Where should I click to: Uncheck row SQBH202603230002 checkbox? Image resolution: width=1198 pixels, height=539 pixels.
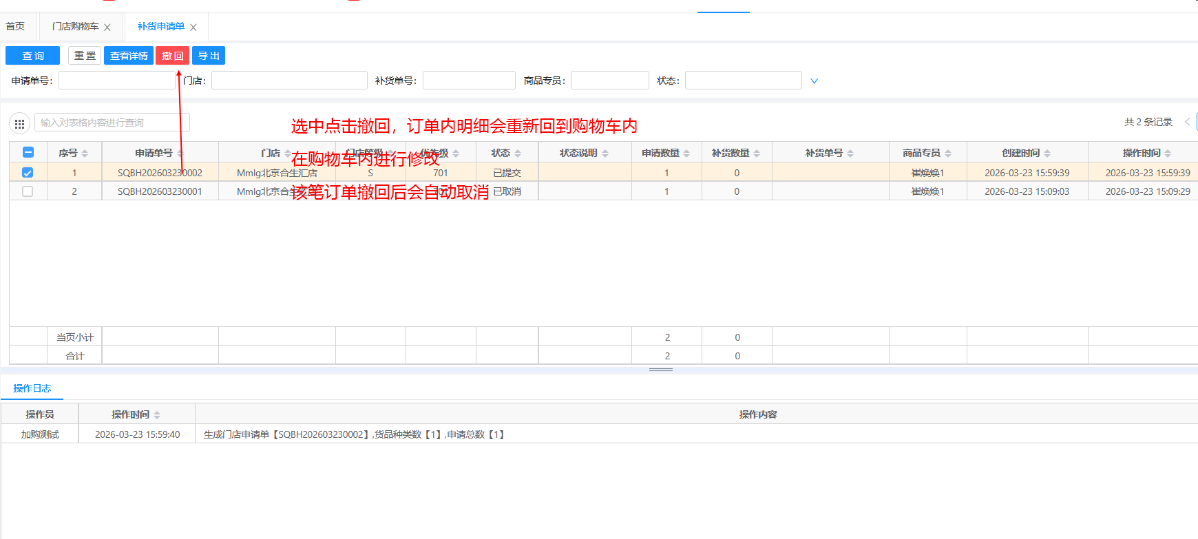[28, 173]
